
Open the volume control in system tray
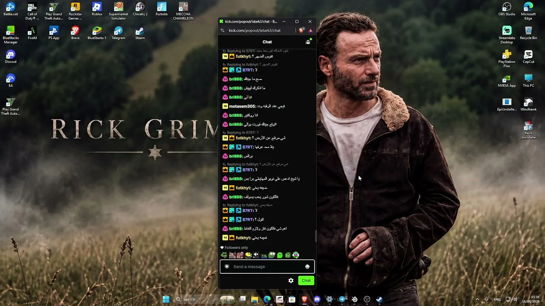(x=515, y=299)
